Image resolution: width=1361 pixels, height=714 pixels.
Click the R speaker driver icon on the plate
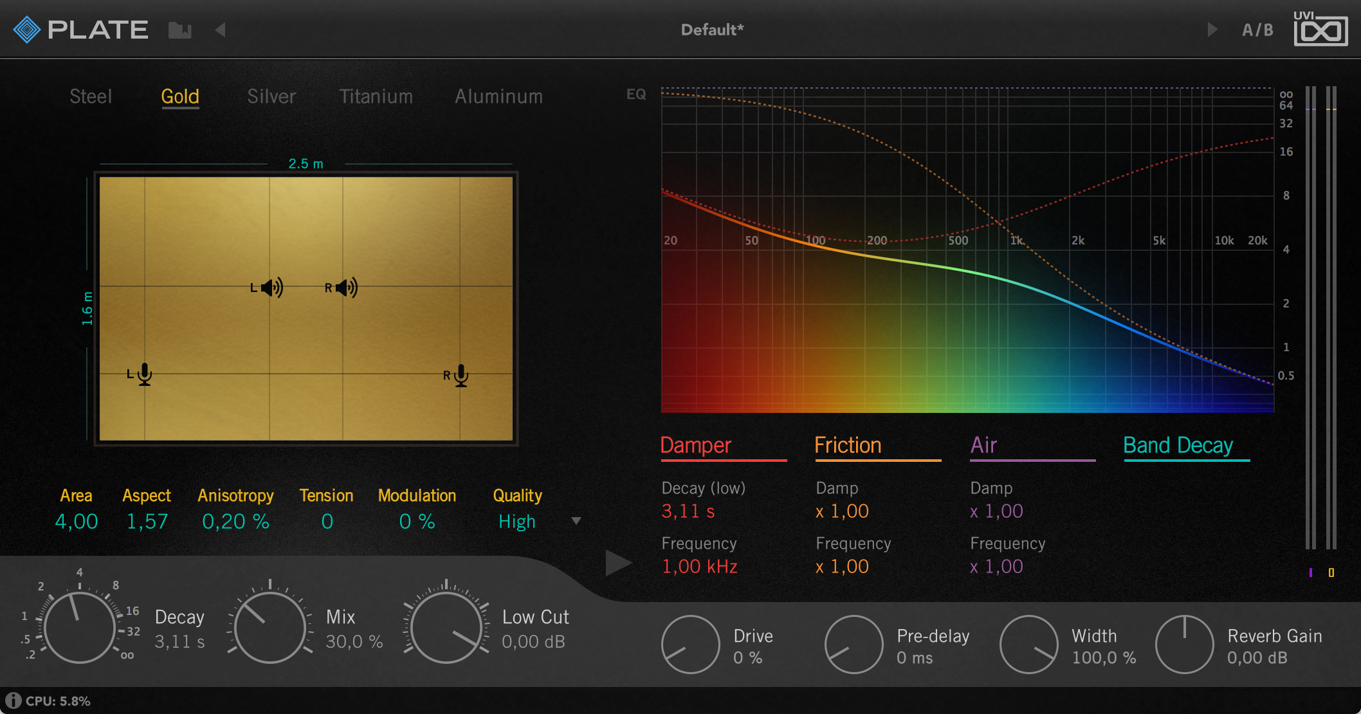coord(343,288)
